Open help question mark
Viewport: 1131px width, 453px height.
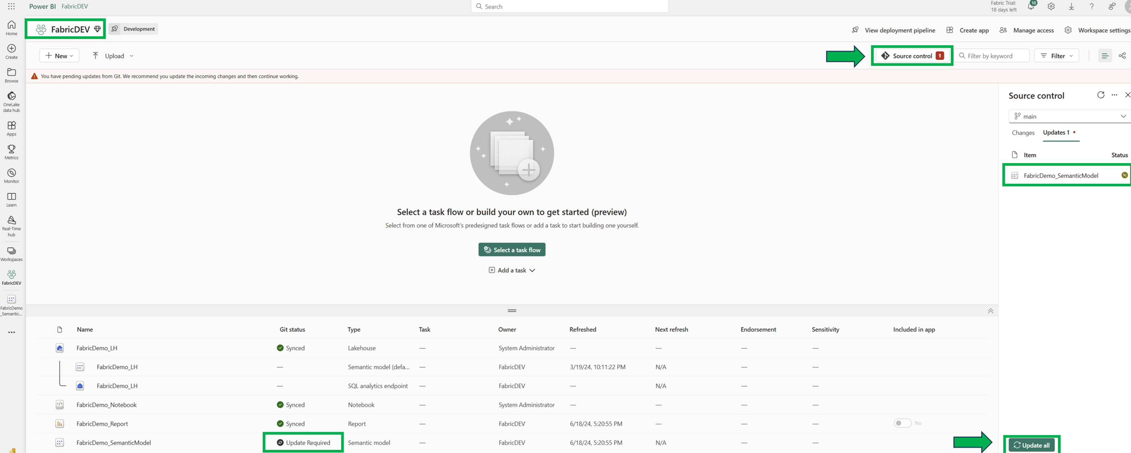1091,7
